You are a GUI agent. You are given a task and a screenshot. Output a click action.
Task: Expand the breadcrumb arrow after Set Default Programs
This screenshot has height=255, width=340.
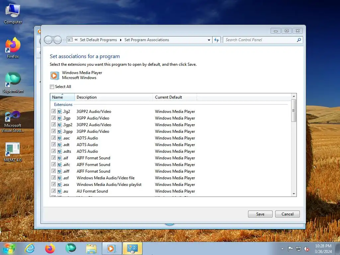point(121,40)
